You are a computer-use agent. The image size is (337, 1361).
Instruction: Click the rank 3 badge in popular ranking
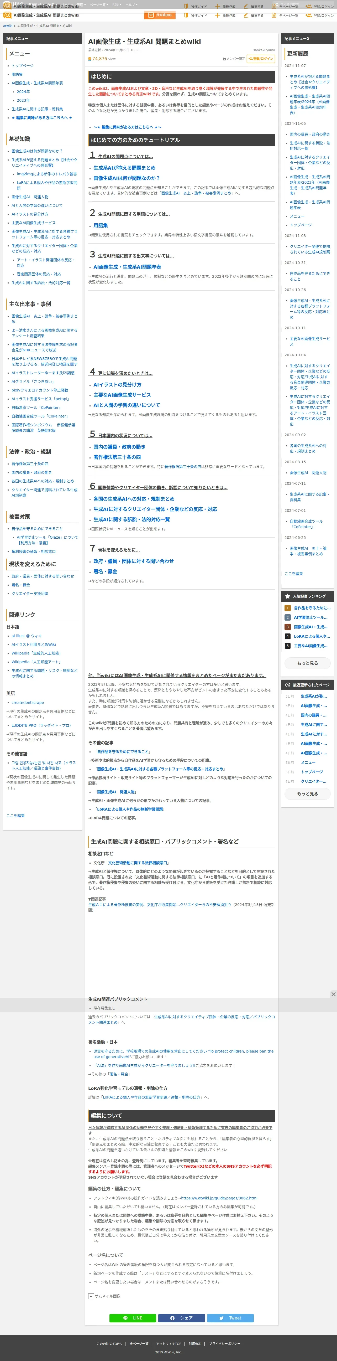click(287, 627)
